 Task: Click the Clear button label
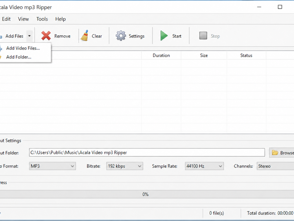click(97, 36)
